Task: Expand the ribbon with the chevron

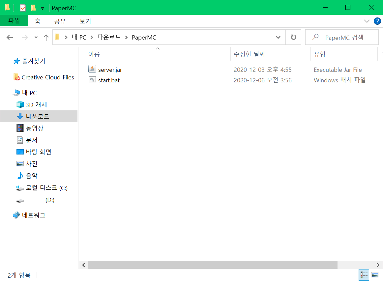Action: pyautogui.click(x=367, y=21)
